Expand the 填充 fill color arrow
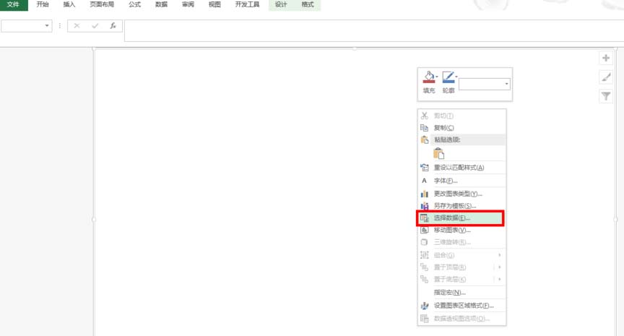 (x=437, y=77)
